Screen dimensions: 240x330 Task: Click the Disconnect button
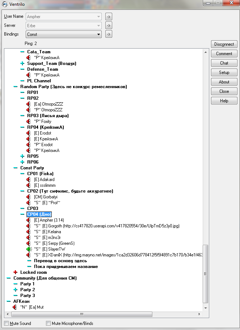pyautogui.click(x=224, y=44)
